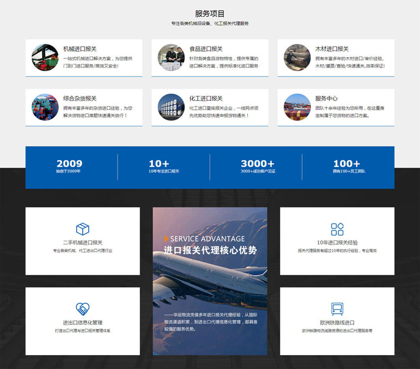Open the 服务中心 heading link
Image resolution: width=420 pixels, height=369 pixels.
tap(326, 98)
